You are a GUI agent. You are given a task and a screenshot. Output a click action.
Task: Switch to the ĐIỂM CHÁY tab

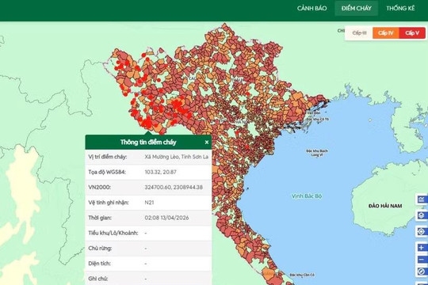click(356, 8)
